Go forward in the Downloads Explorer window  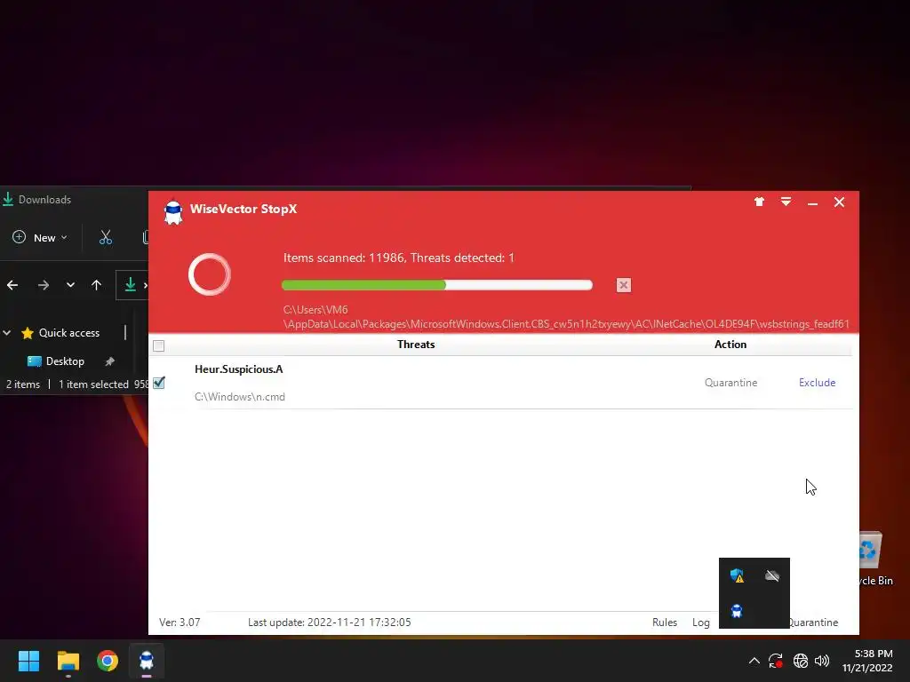tap(43, 285)
